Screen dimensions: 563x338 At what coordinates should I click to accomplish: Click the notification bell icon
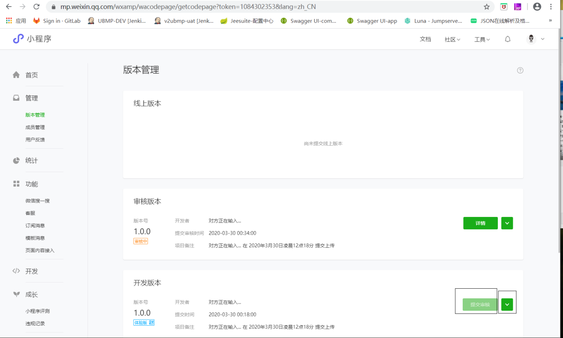click(x=508, y=39)
